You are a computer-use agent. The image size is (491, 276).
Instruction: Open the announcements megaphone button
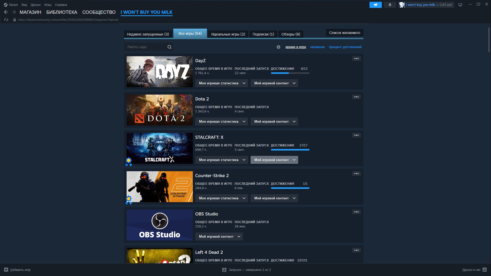pyautogui.click(x=376, y=5)
